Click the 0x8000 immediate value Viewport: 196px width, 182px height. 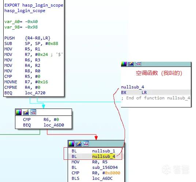(113, 173)
